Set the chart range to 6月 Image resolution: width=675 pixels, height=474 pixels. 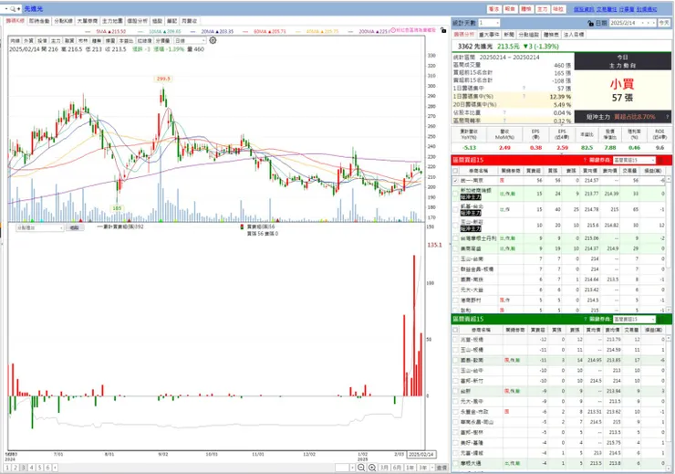(x=398, y=468)
